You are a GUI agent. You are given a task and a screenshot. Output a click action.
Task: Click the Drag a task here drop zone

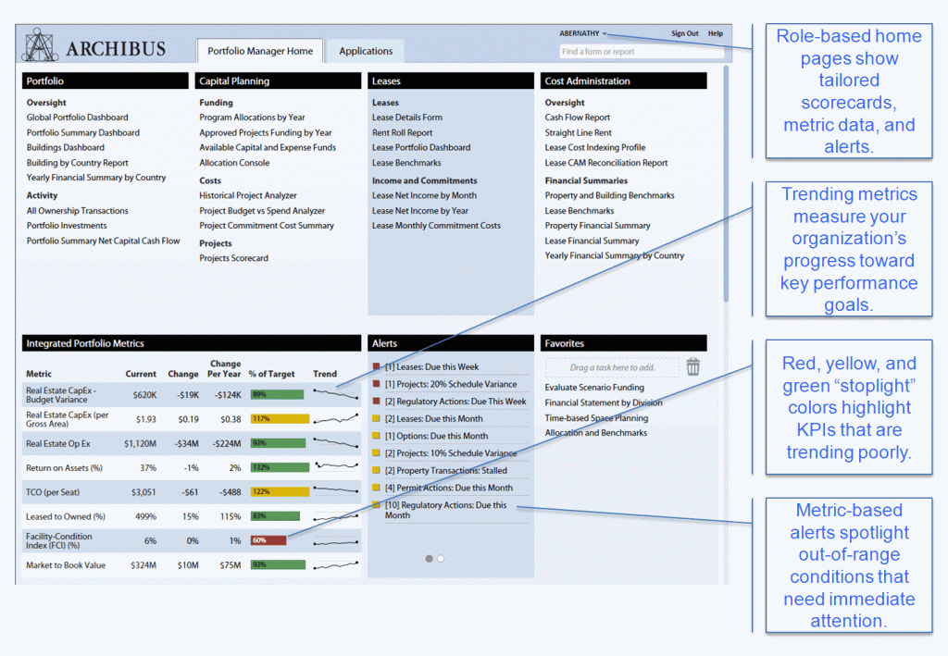point(612,367)
